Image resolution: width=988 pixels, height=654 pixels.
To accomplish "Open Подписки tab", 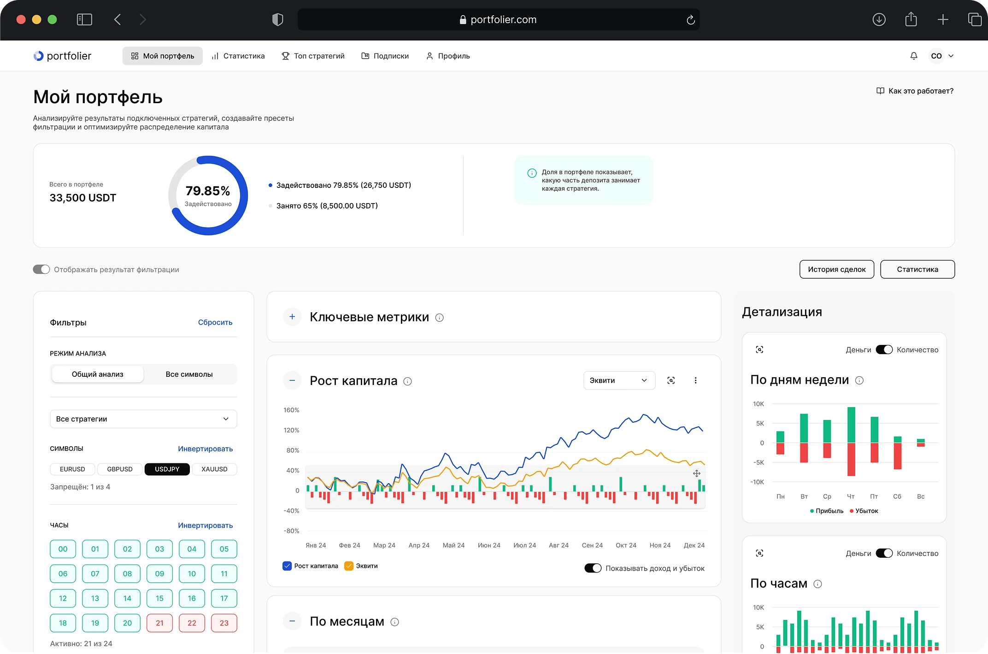I will [385, 56].
